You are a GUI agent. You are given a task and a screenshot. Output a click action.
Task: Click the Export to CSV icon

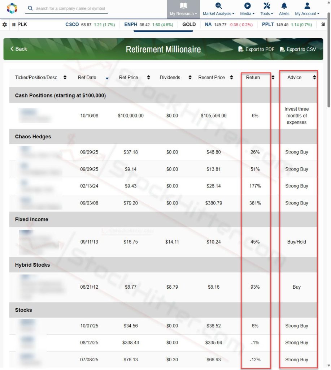tap(283, 49)
